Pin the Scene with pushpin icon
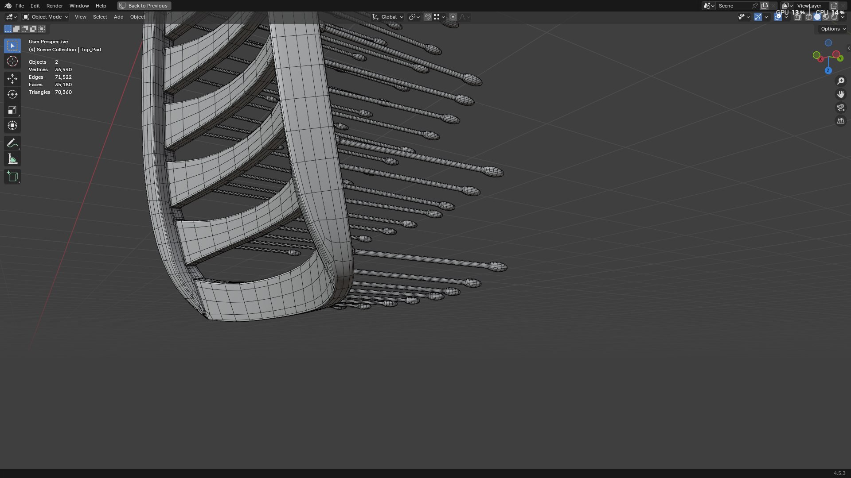 754,6
